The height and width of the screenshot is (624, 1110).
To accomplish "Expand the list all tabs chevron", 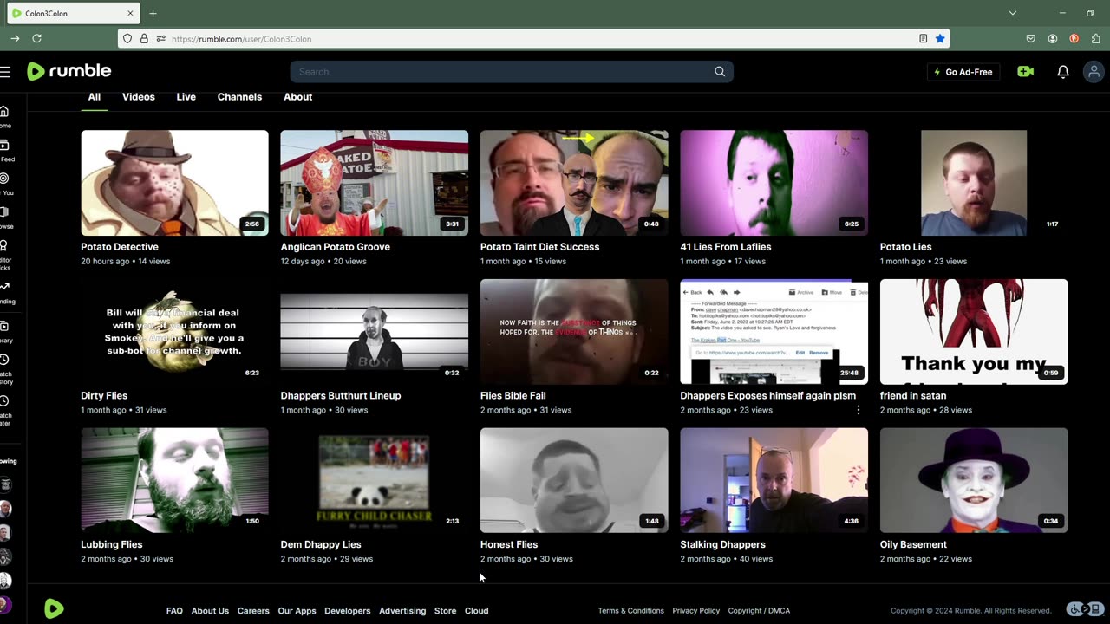I will [1012, 13].
